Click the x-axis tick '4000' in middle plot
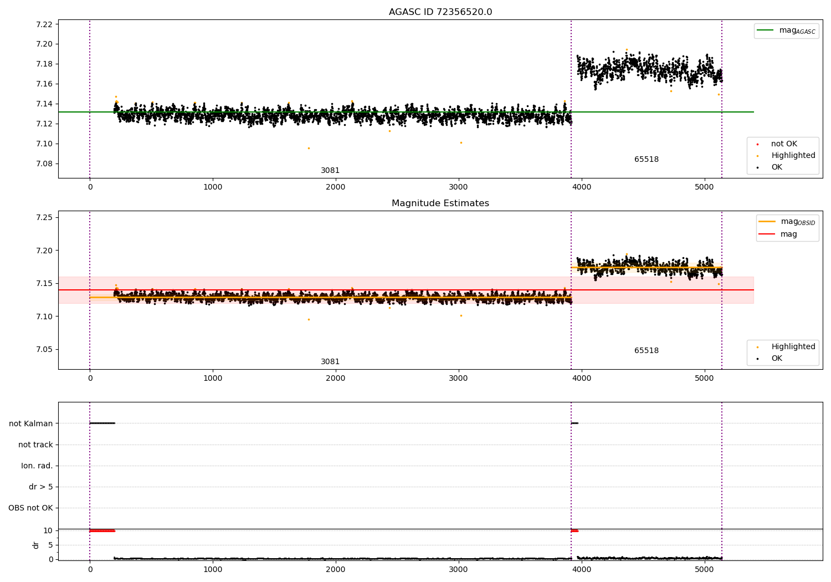The image size is (831, 582). click(582, 379)
